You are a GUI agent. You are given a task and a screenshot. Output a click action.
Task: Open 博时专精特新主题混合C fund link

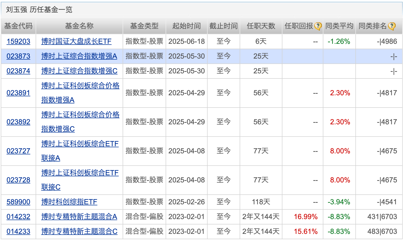(x=79, y=232)
